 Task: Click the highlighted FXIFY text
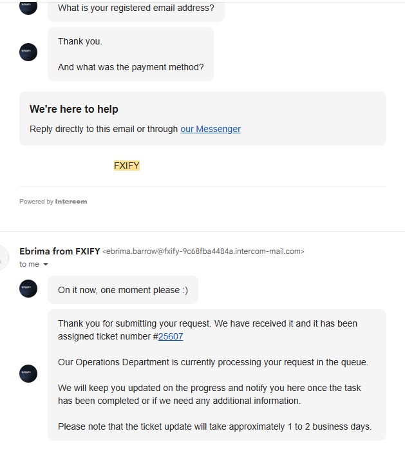pyautogui.click(x=127, y=166)
